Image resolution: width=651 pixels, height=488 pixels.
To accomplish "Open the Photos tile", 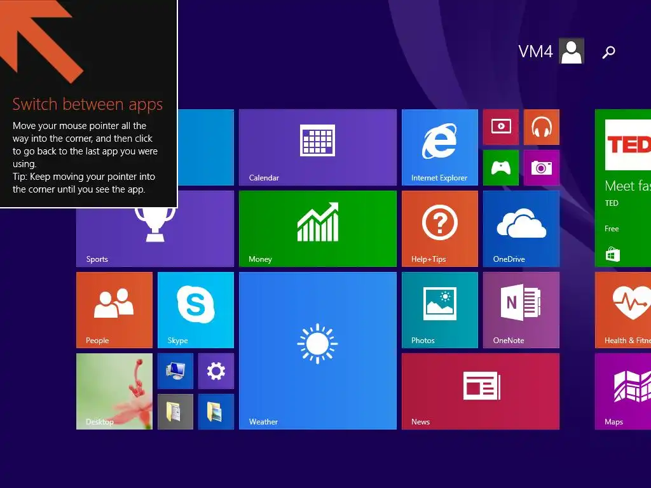I will [x=440, y=310].
